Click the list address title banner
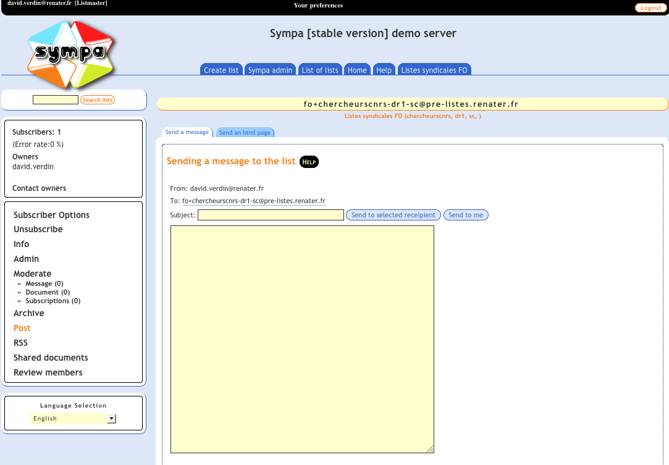 pos(412,104)
